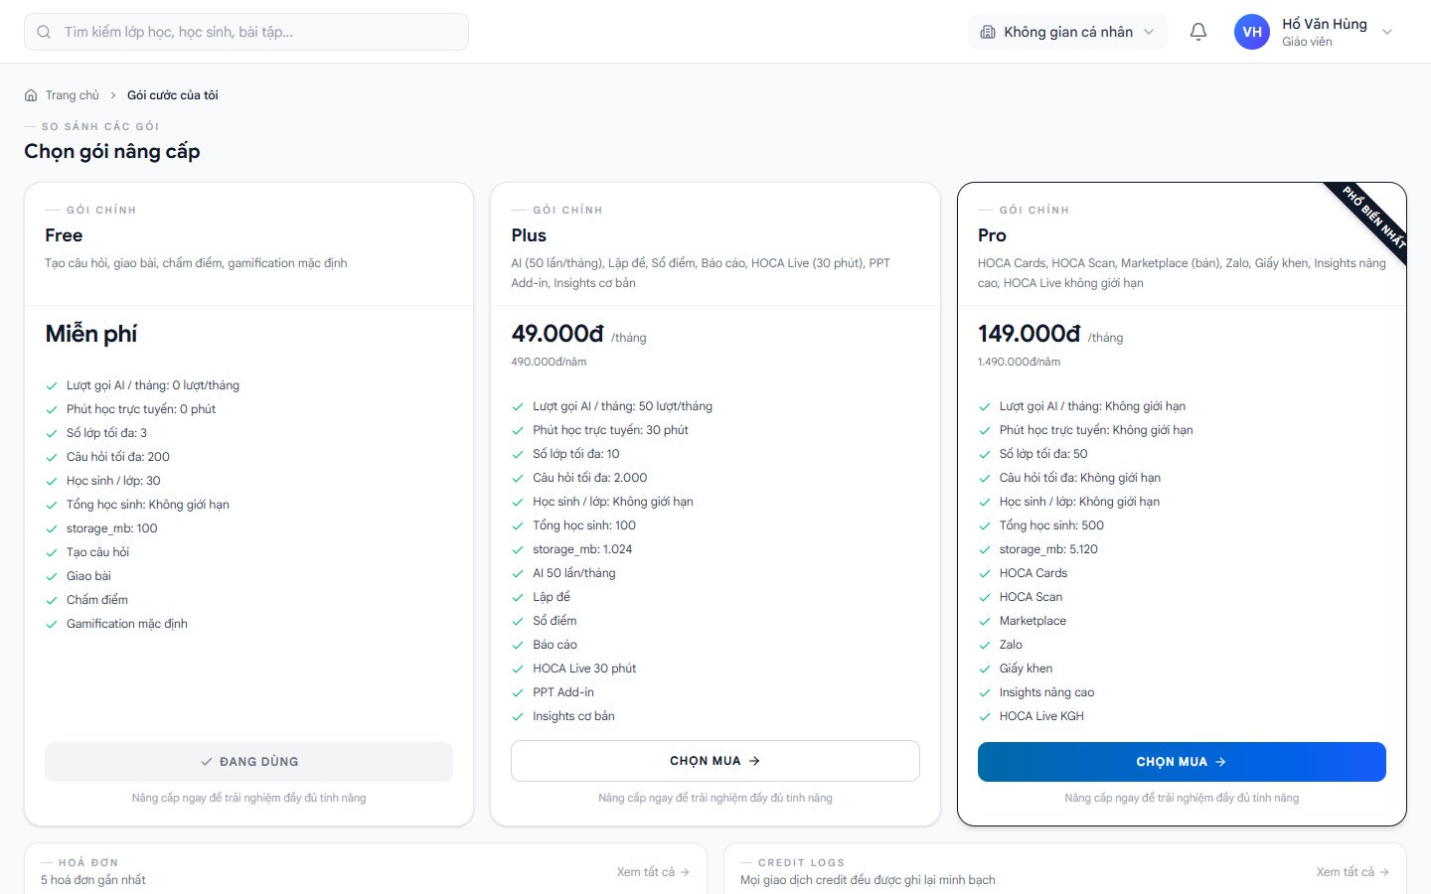Click 'Câu hỏi tối đa: 2.000' feature
Screen dimensions: 1431x894
click(590, 478)
